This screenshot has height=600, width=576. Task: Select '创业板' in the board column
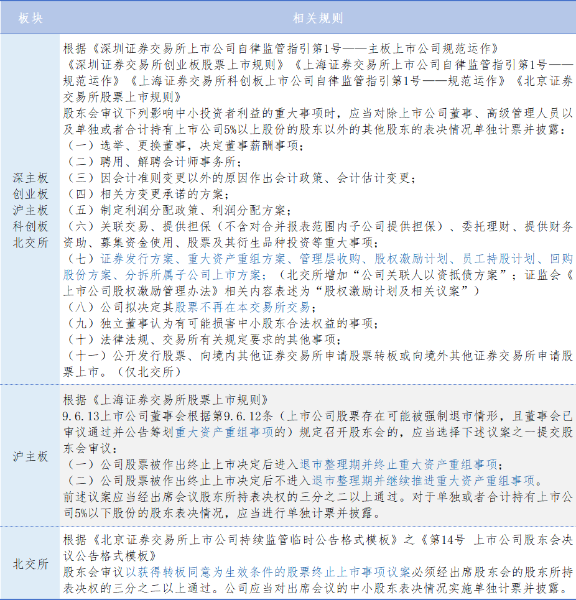(30, 194)
